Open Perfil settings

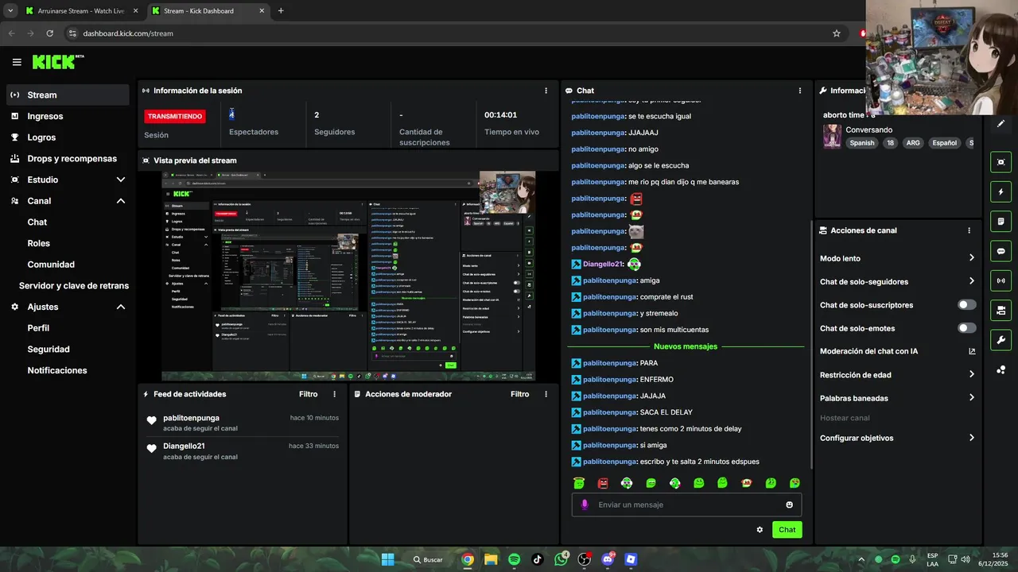[x=38, y=328]
